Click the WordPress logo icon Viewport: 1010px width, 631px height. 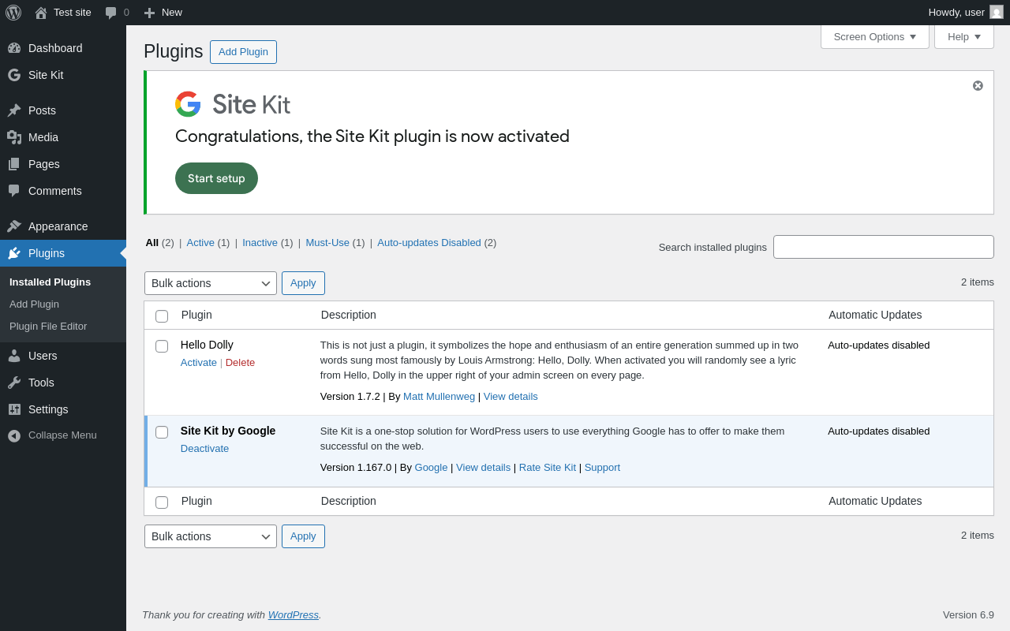point(13,13)
